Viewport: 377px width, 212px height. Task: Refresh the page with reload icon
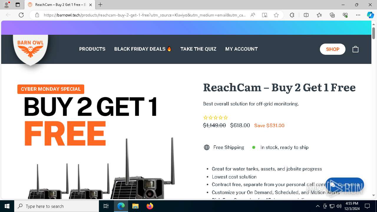click(x=21, y=15)
